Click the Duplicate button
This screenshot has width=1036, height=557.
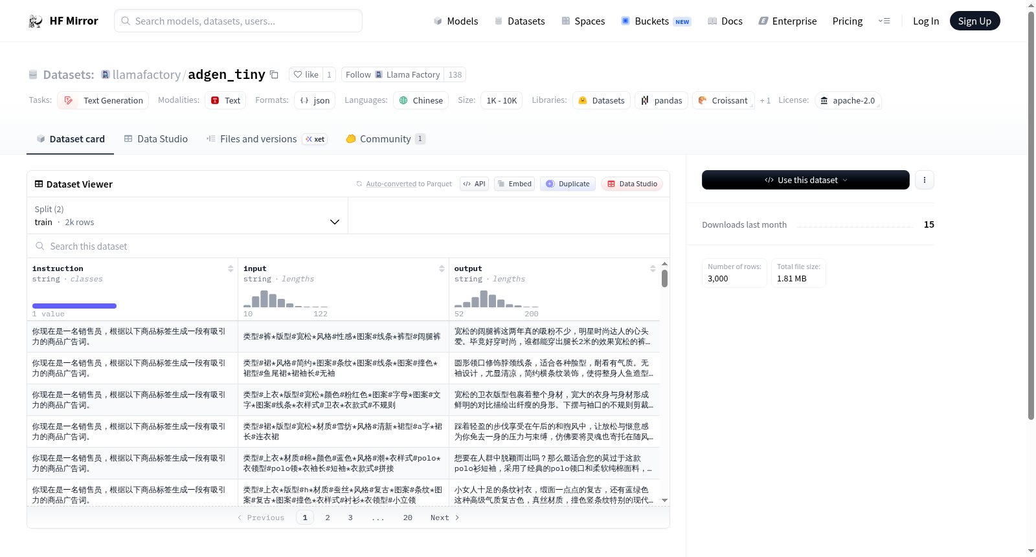(568, 184)
